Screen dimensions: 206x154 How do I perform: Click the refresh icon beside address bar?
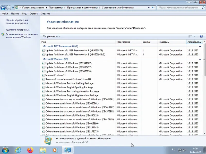[153, 8]
